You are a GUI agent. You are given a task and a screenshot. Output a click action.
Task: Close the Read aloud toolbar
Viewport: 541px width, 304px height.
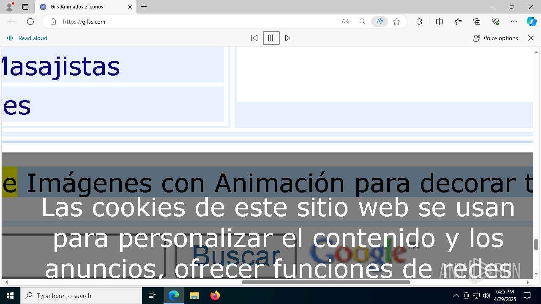click(x=531, y=38)
